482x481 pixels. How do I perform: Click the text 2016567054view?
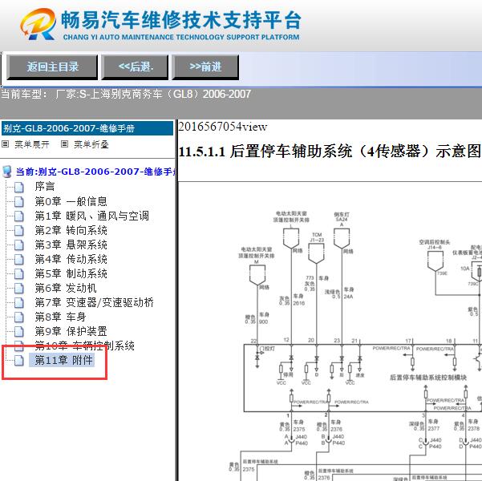coord(223,127)
